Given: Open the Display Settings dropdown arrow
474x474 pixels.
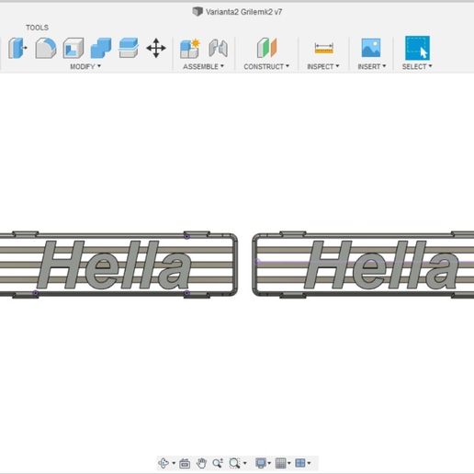Looking at the screenshot, I should point(269,463).
